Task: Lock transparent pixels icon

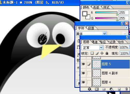Action: [x=92, y=53]
